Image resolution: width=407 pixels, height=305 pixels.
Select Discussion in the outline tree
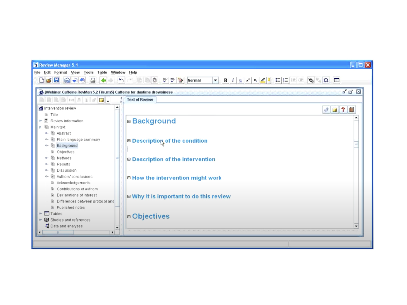(66, 170)
